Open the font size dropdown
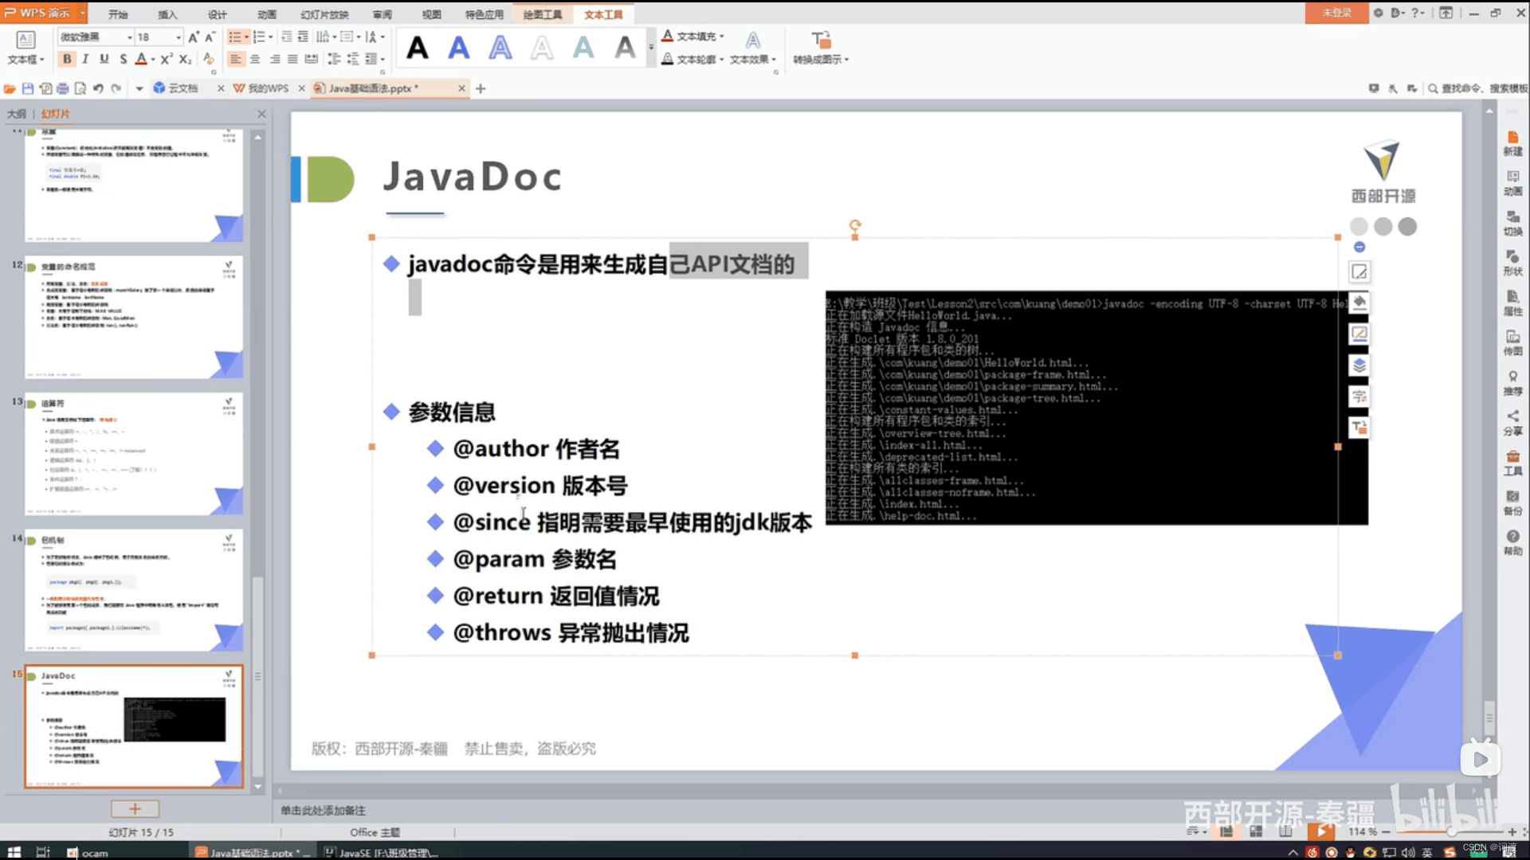Image resolution: width=1530 pixels, height=860 pixels. [178, 37]
